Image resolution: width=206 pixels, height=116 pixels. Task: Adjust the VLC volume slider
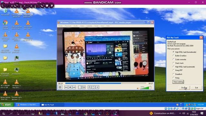pos(145,88)
